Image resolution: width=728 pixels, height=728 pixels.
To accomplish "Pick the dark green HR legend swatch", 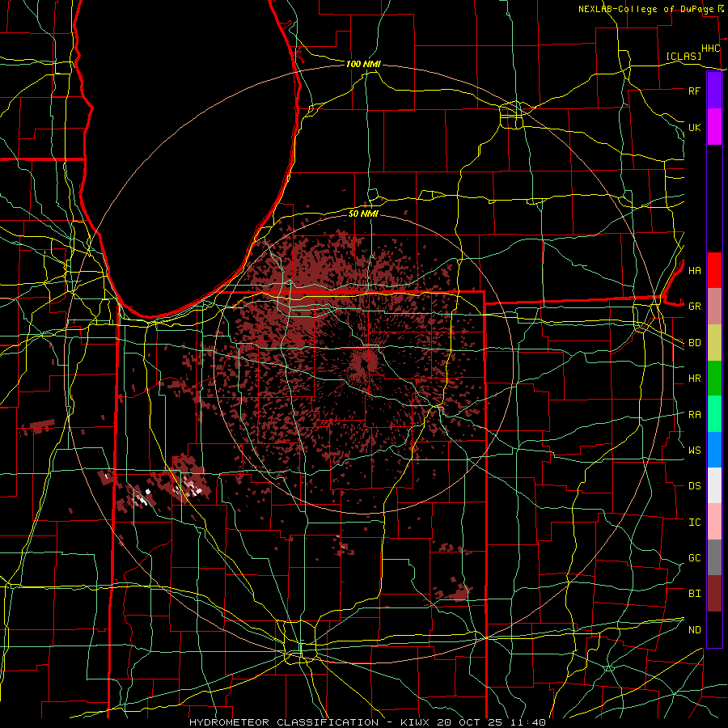I will pyautogui.click(x=714, y=378).
